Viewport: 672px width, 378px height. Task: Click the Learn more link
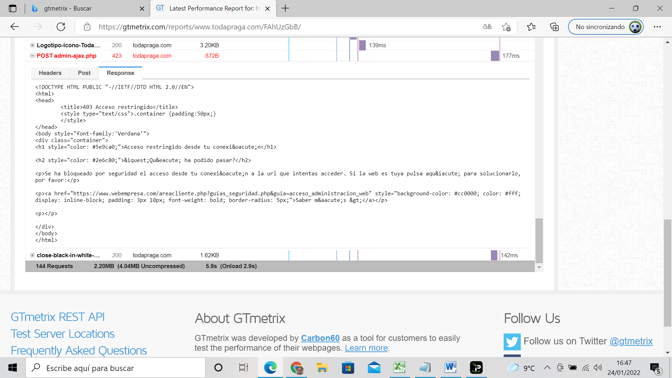[366, 348]
